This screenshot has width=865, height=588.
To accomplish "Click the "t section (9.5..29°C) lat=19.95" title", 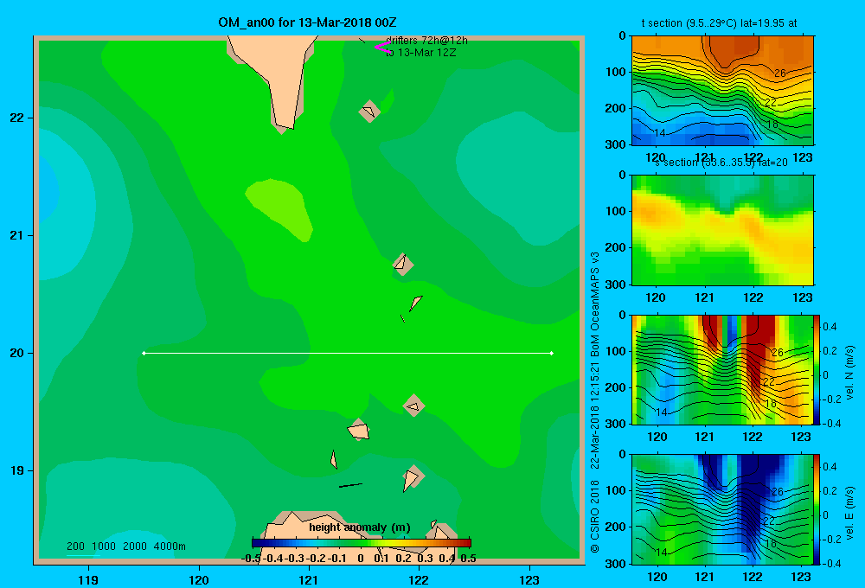I will [x=719, y=23].
